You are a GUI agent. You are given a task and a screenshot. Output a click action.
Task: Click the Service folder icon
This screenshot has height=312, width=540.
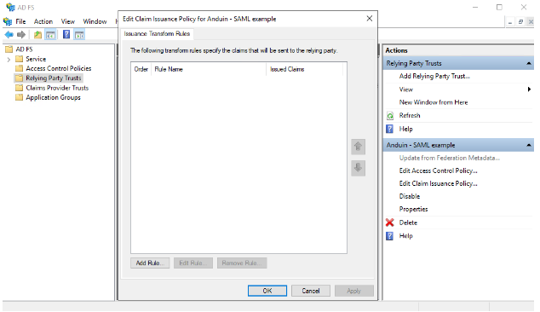coord(20,59)
